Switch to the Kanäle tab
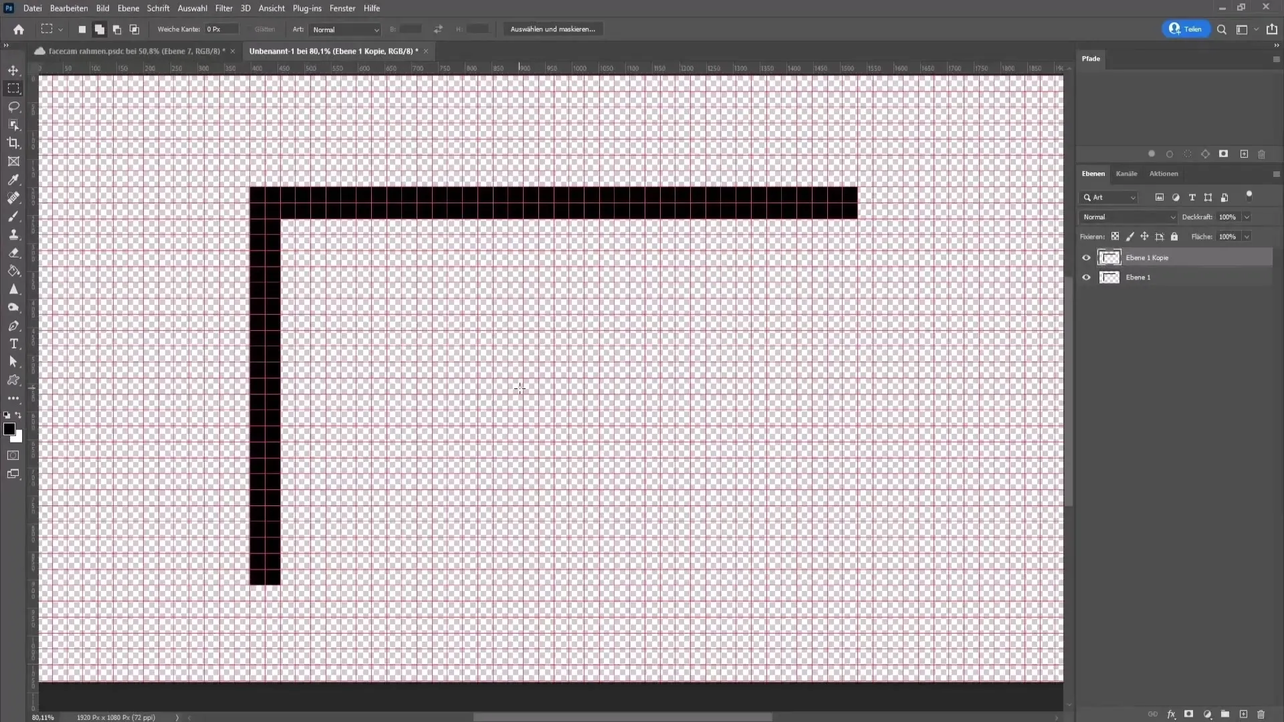The image size is (1284, 722). [1126, 174]
